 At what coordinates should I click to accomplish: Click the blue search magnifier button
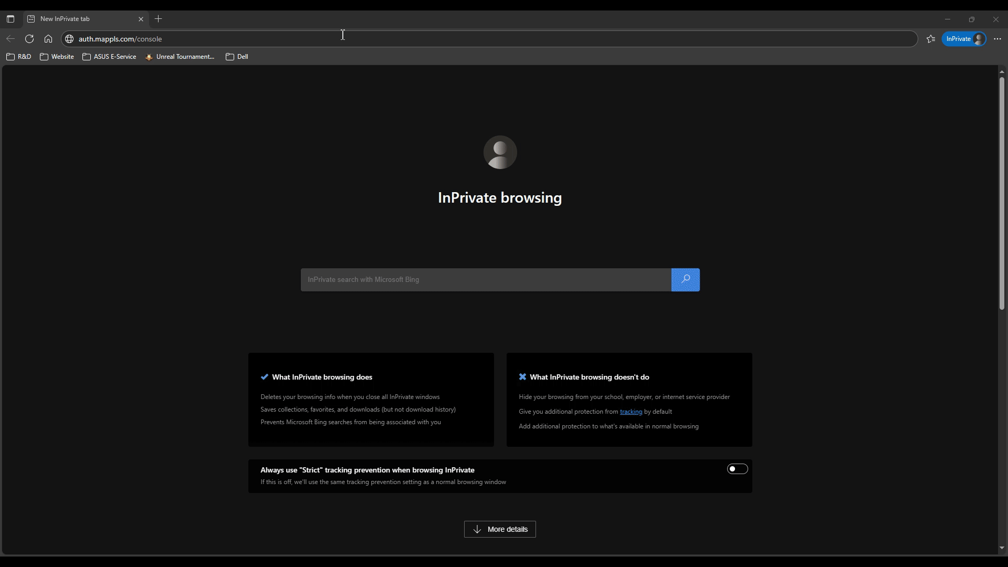(x=685, y=280)
